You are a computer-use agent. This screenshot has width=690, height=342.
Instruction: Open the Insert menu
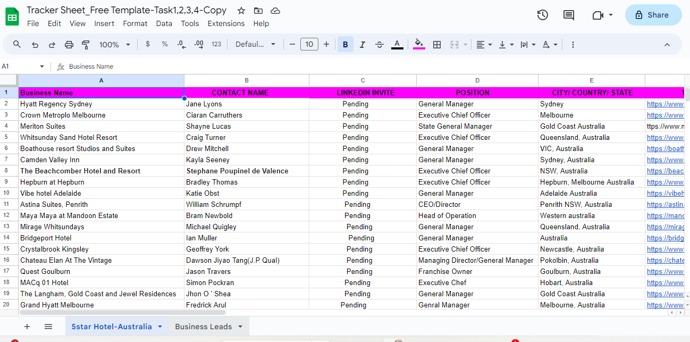tap(104, 23)
